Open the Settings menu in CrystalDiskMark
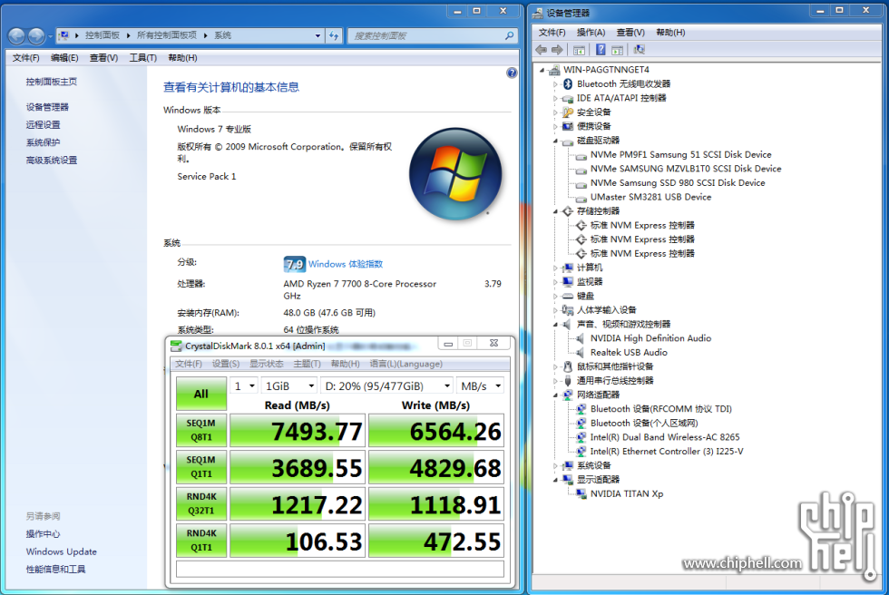This screenshot has height=595, width=889. click(x=226, y=364)
